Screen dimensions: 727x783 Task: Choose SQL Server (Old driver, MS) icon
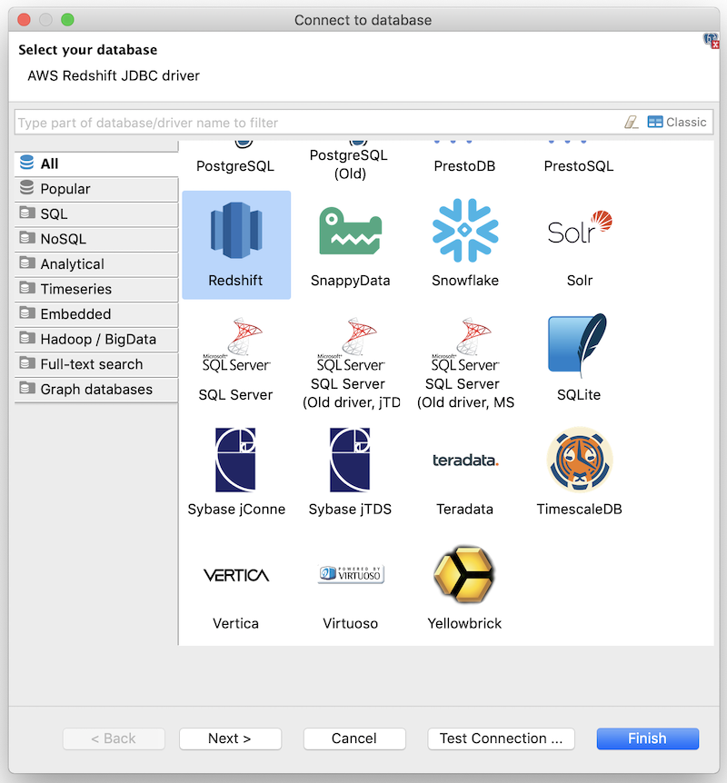(x=464, y=344)
